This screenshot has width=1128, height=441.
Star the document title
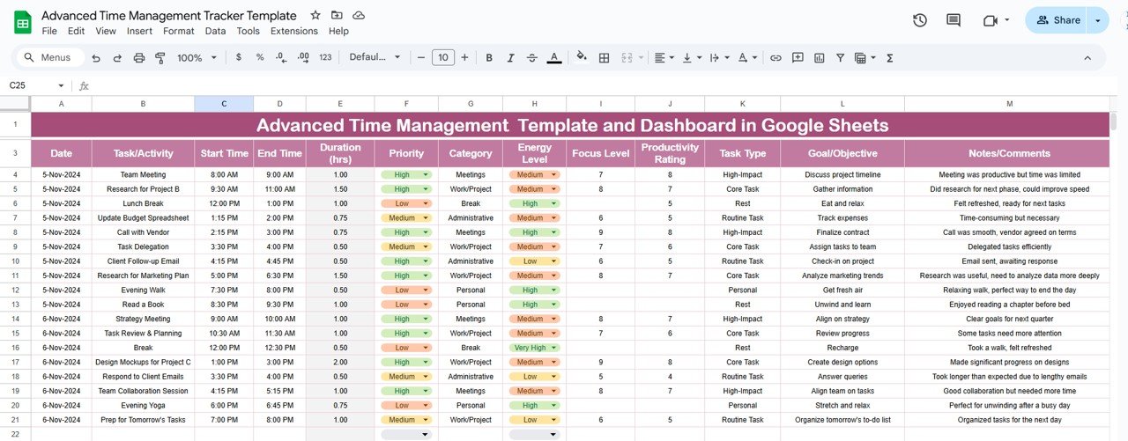tap(315, 16)
